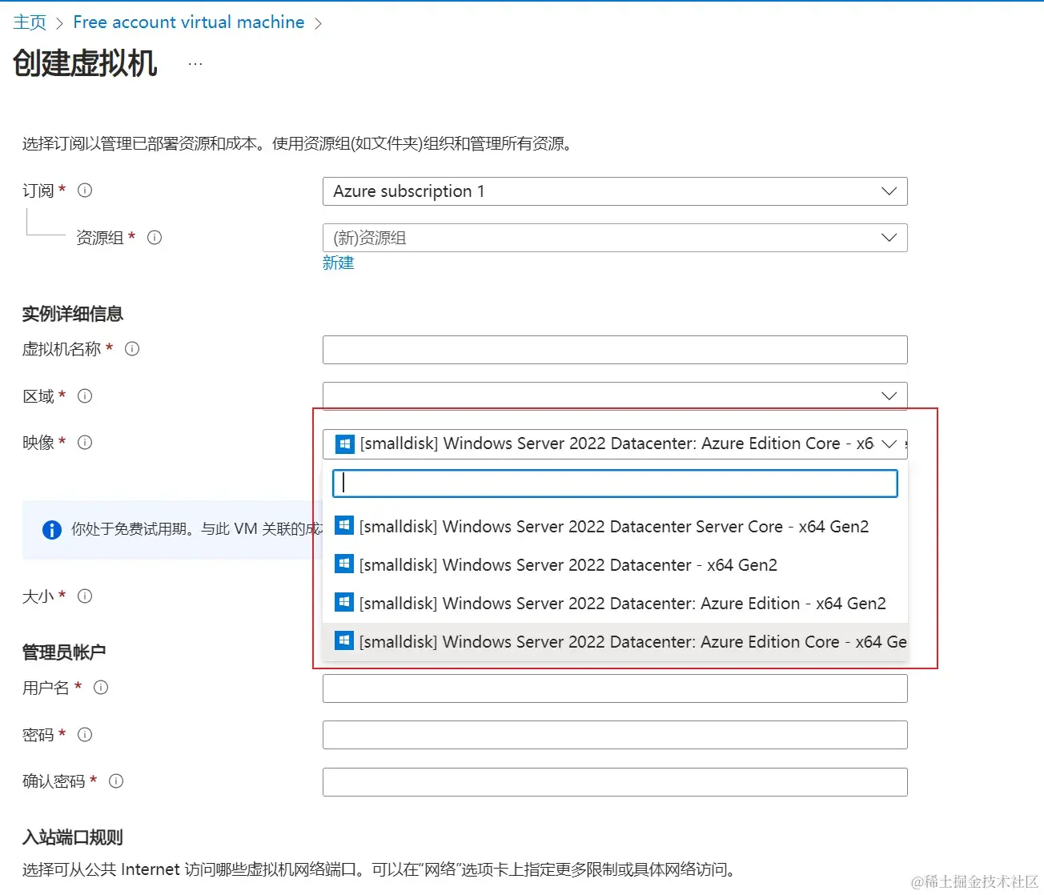Click the 实例详细信息 section heading
1044x895 pixels.
tap(73, 314)
